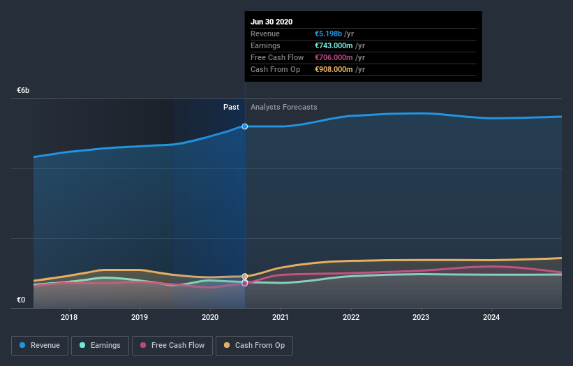Toggle the Revenue legend button

pyautogui.click(x=40, y=346)
